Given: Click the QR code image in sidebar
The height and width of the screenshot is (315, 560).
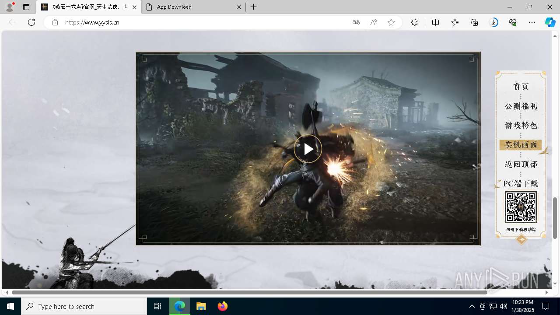Looking at the screenshot, I should click(x=521, y=207).
